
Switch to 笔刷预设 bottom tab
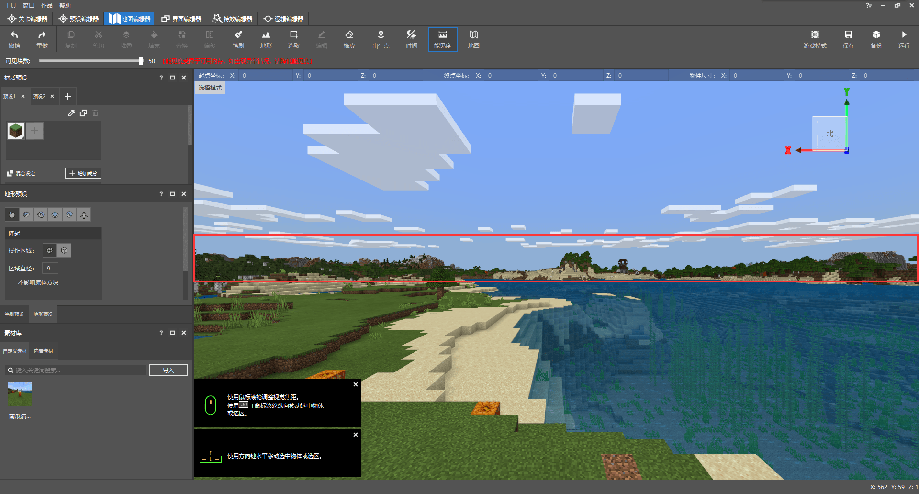(x=14, y=314)
